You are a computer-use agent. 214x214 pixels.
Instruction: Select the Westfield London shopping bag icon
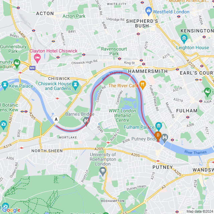pyautogui.click(x=148, y=11)
